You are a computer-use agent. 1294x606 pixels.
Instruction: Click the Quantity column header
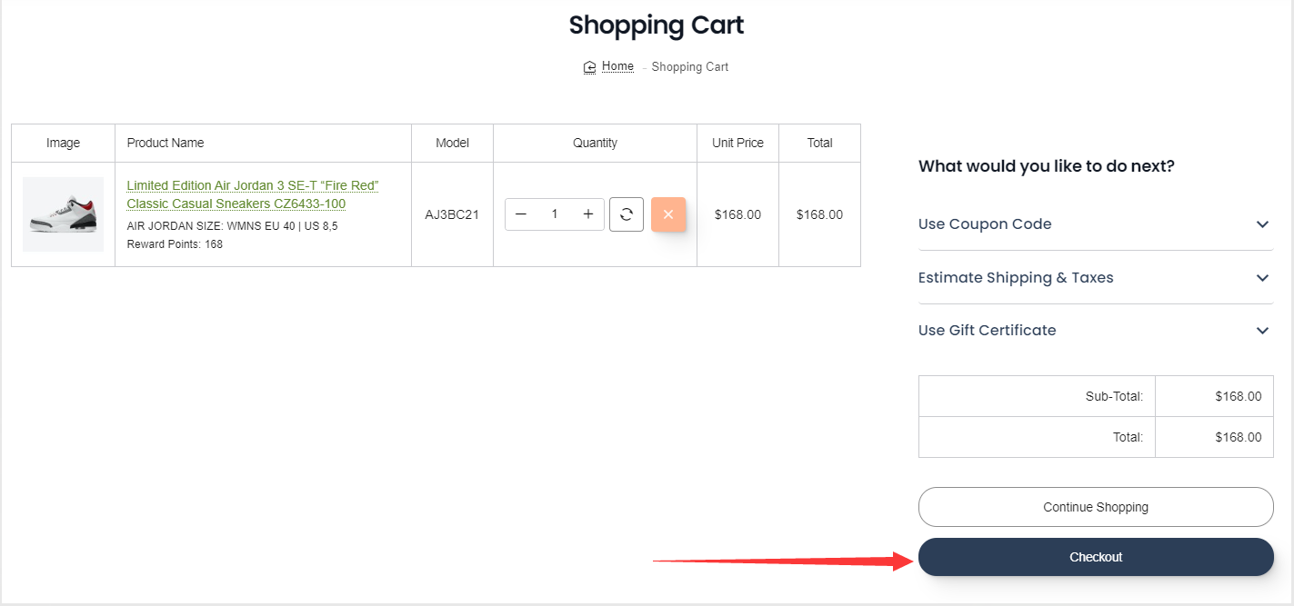pyautogui.click(x=595, y=143)
